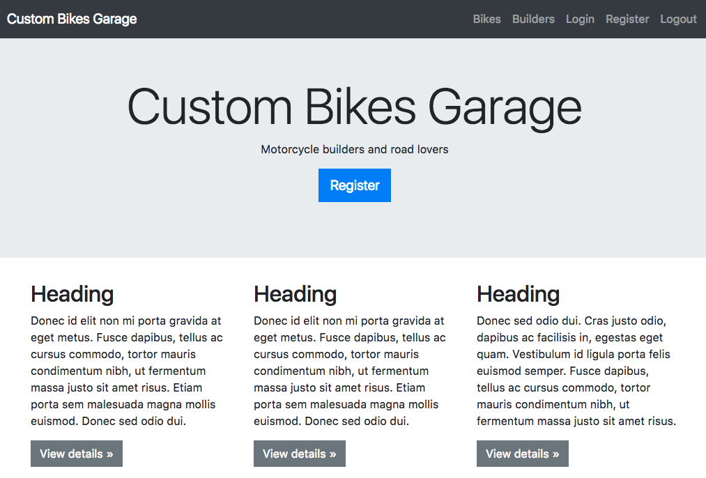Select Login in the navigation bar
The image size is (706, 478).
pos(580,19)
